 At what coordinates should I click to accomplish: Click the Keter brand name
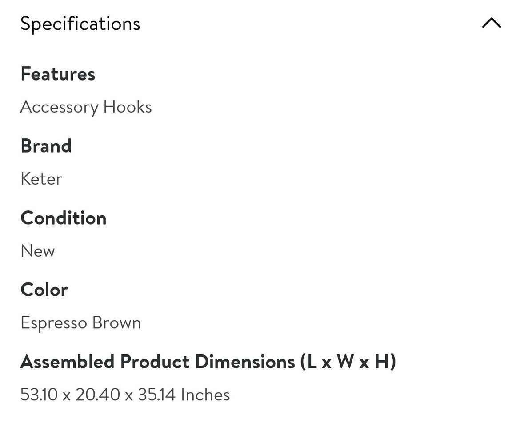(x=41, y=179)
